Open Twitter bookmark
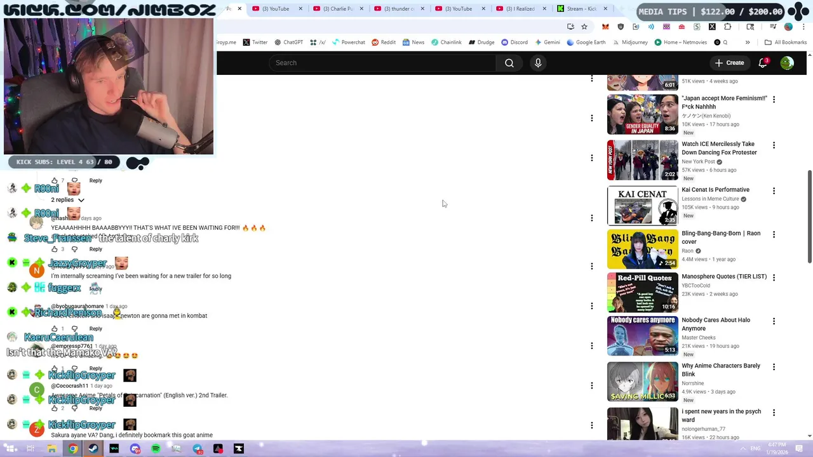 255,43
